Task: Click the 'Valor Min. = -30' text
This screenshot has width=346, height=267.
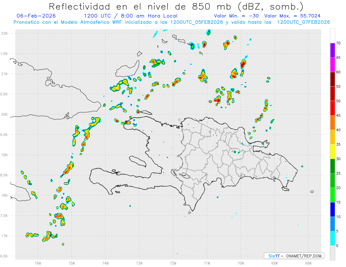Action: (x=236, y=16)
